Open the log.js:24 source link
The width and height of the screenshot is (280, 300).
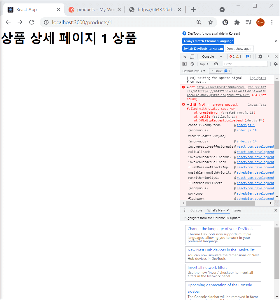coord(258,78)
